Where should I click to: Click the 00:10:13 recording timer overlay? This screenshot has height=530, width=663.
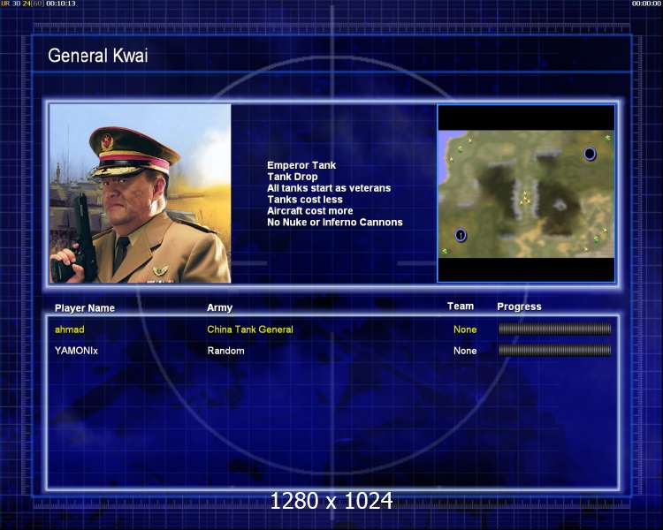tap(61, 4)
